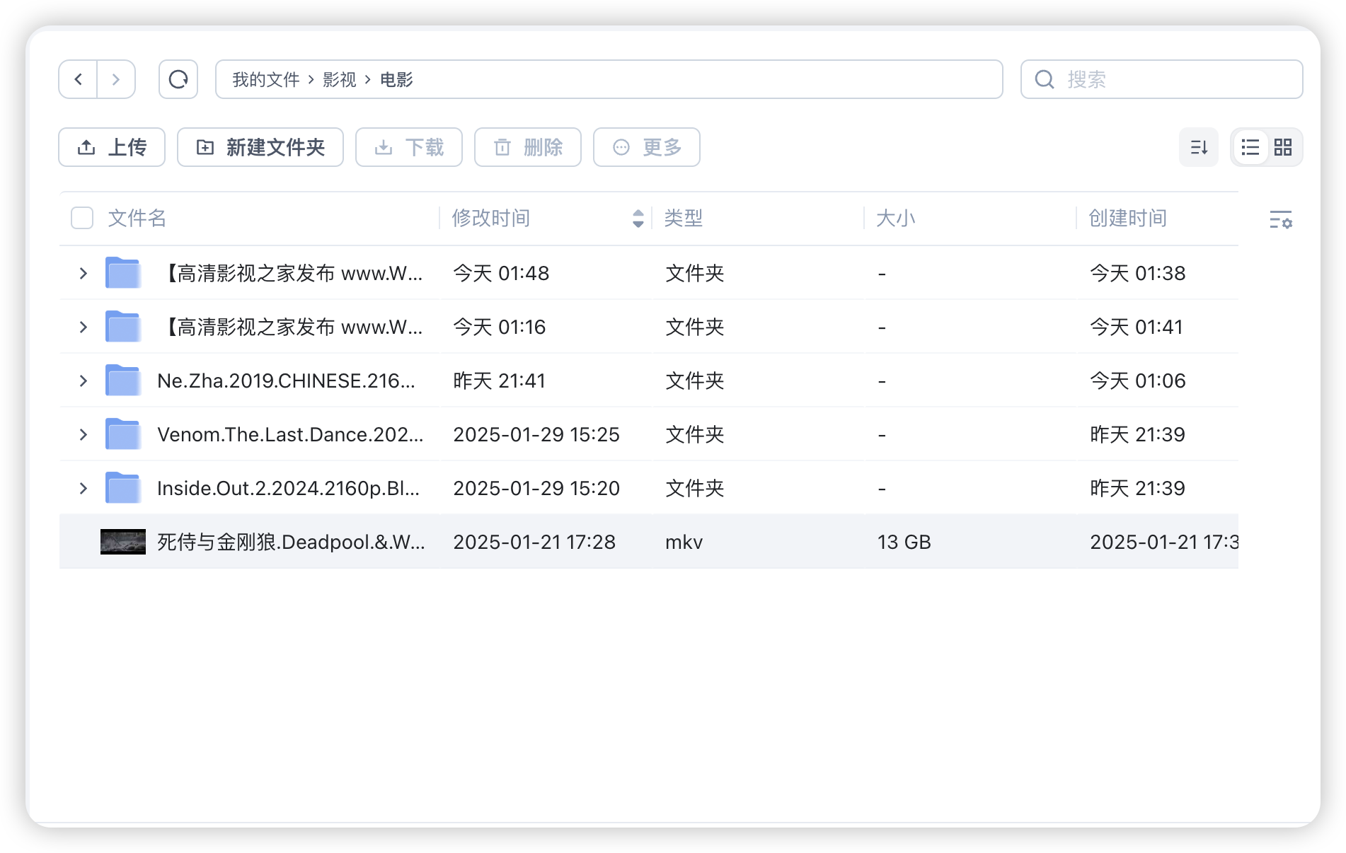This screenshot has height=853, width=1346.
Task: Expand the folder modified 今天 01:16
Action: 84,327
